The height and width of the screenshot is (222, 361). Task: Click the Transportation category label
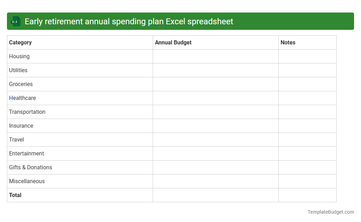(27, 112)
